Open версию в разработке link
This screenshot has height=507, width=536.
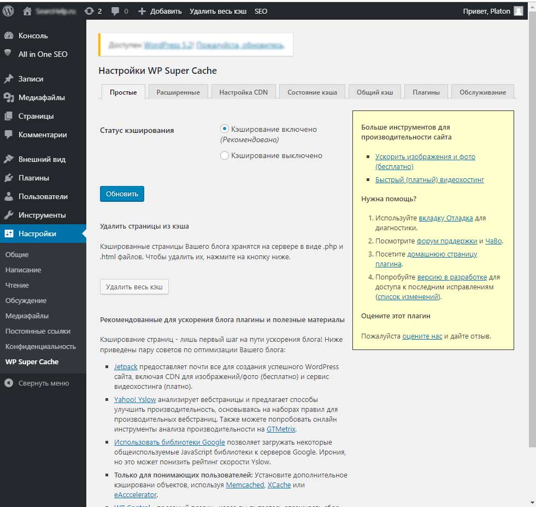(x=452, y=277)
